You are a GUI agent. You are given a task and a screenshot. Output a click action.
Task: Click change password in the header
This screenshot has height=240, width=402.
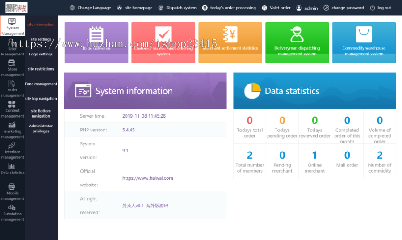(343, 8)
